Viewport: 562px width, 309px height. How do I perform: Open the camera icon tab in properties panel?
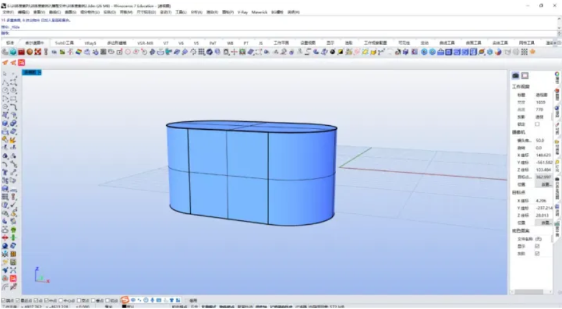coord(515,76)
